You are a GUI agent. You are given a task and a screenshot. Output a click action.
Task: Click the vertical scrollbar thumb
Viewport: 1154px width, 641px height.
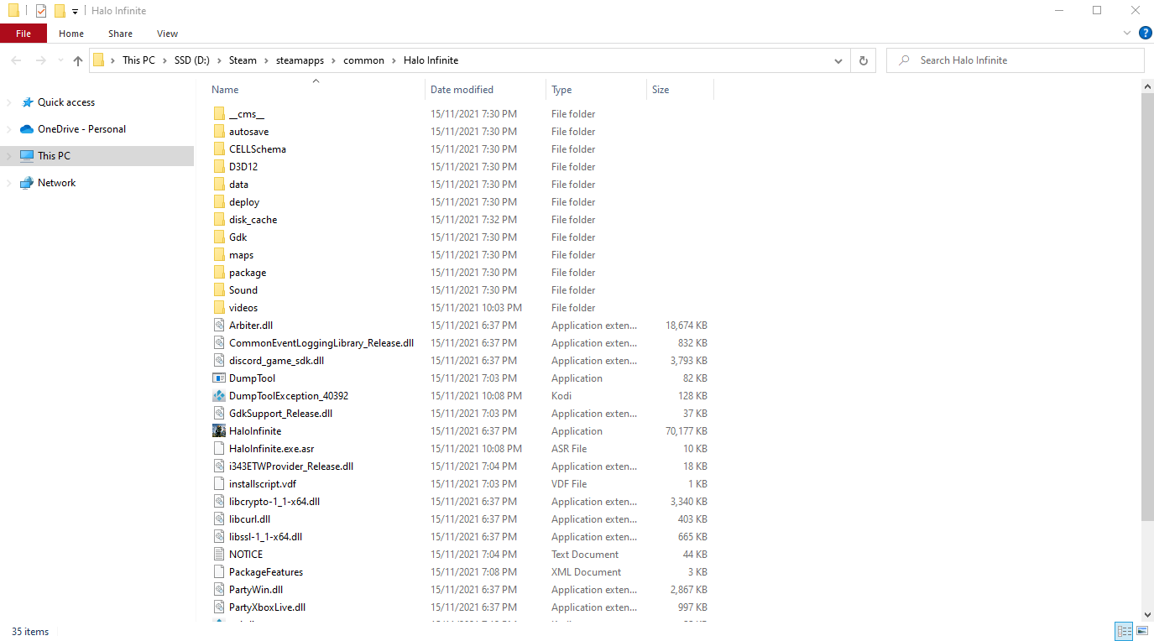click(x=1147, y=306)
